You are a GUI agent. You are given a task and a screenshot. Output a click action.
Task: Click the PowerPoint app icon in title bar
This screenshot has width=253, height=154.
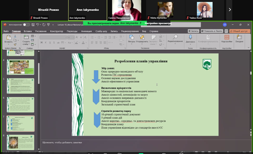5,25
